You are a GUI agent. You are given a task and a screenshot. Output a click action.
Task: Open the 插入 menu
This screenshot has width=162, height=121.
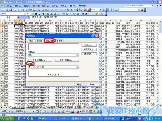tap(36, 6)
